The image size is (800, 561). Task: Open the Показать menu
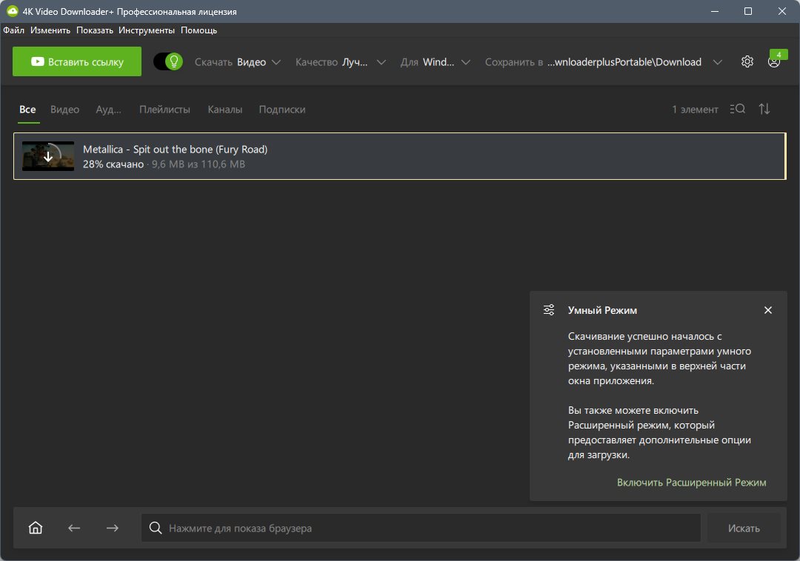tap(95, 30)
